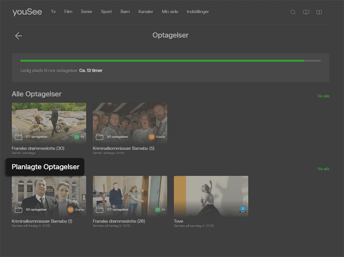Open the Film menu
Image resolution: width=344 pixels, height=257 pixels.
68,12
